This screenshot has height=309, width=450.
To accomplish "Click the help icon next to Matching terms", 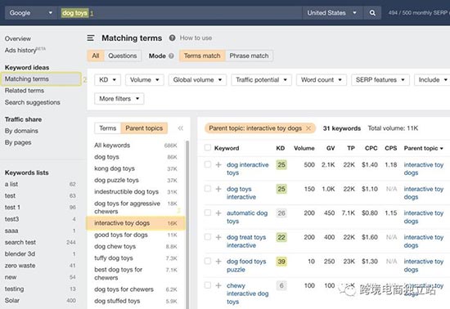I will [x=172, y=38].
